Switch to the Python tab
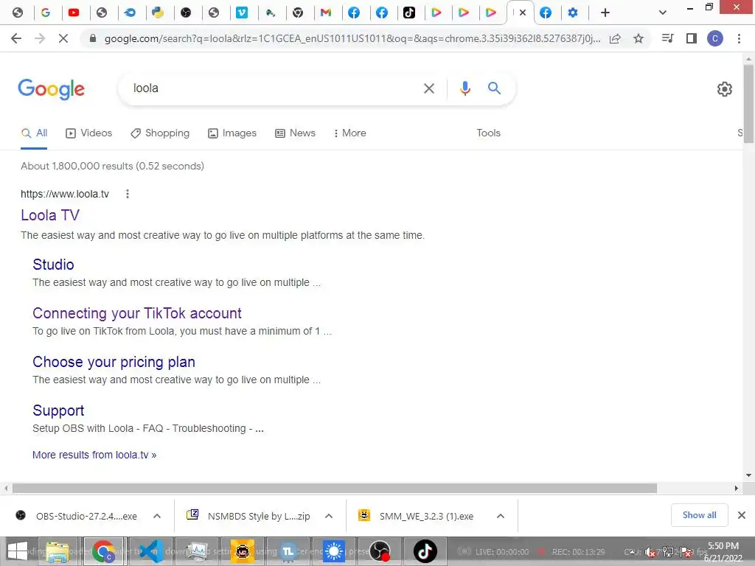 [x=158, y=13]
